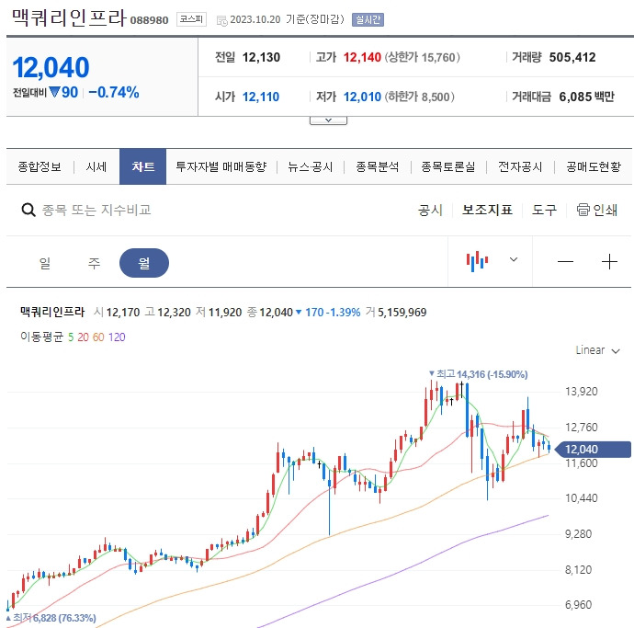Open the 종목토론실 tab
634x628 pixels.
(x=448, y=166)
